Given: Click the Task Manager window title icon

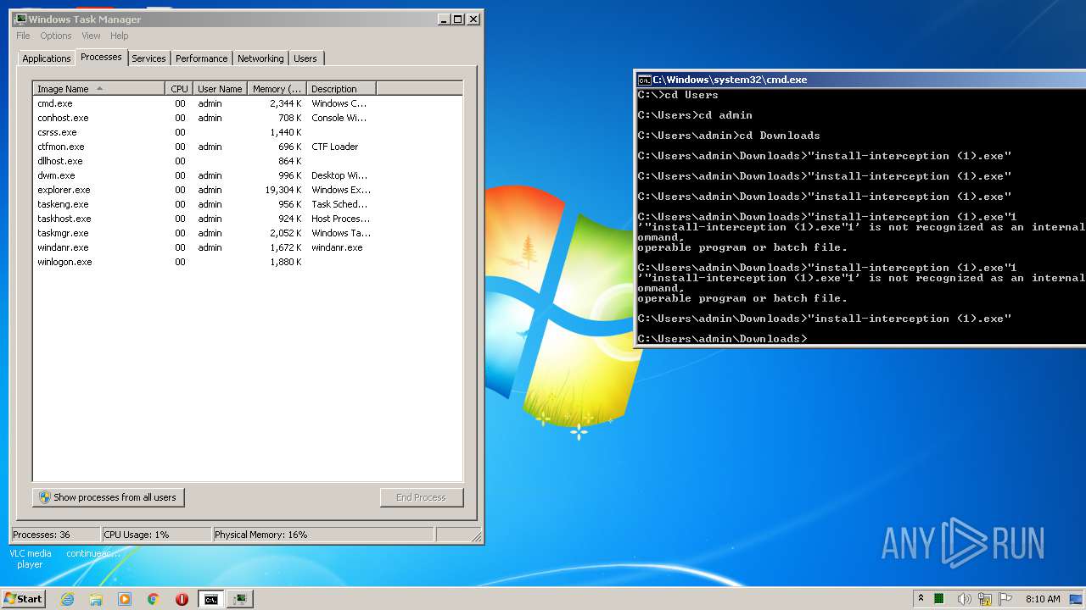Looking at the screenshot, I should coord(20,19).
